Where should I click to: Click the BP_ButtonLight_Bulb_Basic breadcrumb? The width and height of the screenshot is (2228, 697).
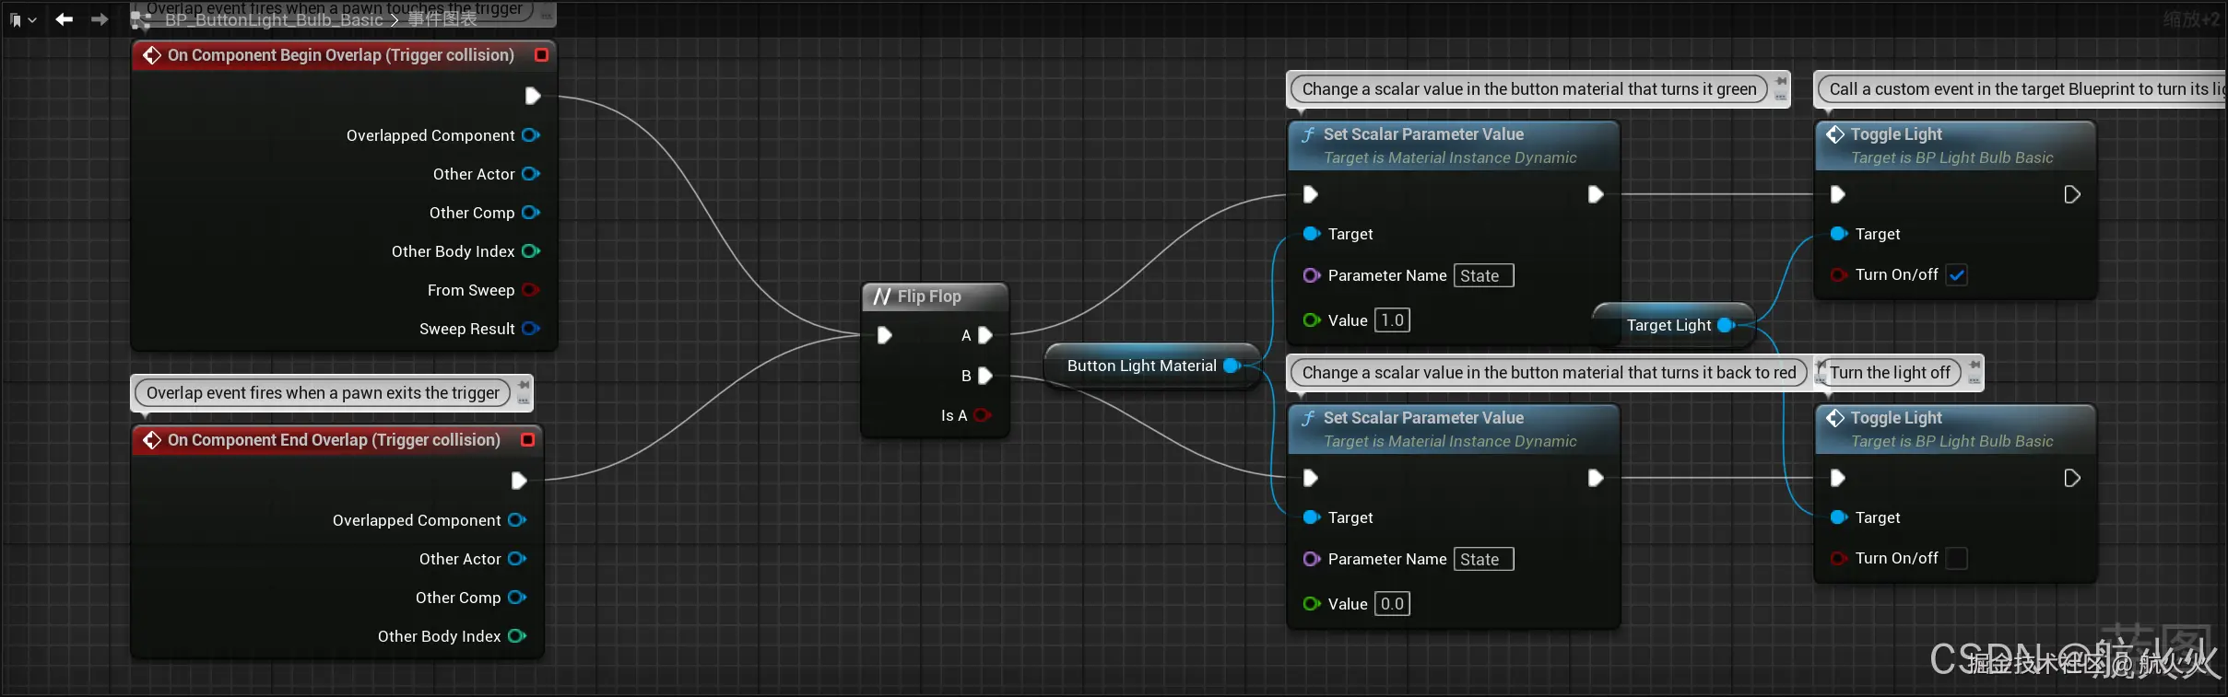click(274, 20)
